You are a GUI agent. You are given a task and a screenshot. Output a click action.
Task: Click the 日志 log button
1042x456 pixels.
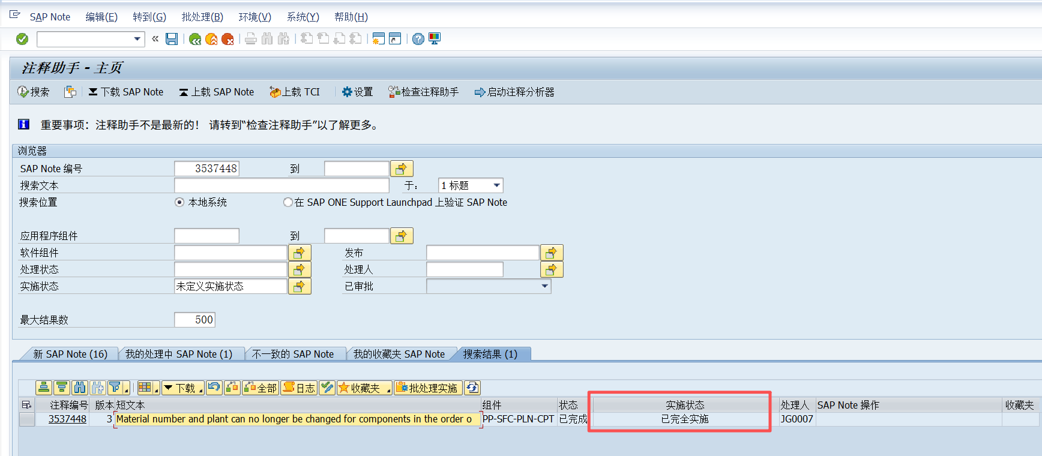click(298, 388)
